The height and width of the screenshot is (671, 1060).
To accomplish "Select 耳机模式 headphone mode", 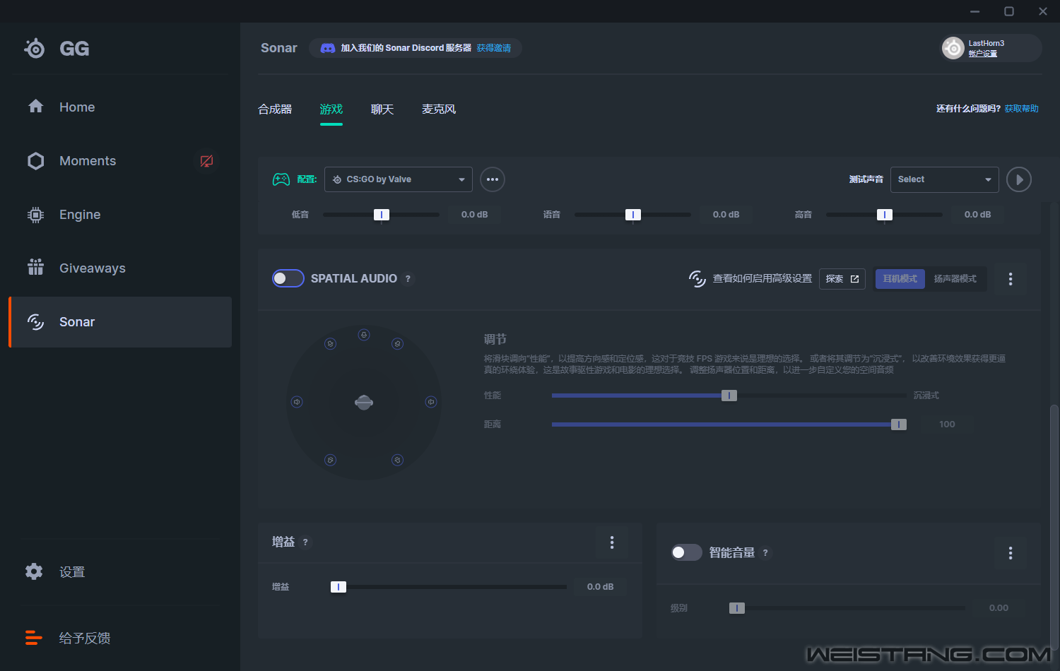I will 900,279.
